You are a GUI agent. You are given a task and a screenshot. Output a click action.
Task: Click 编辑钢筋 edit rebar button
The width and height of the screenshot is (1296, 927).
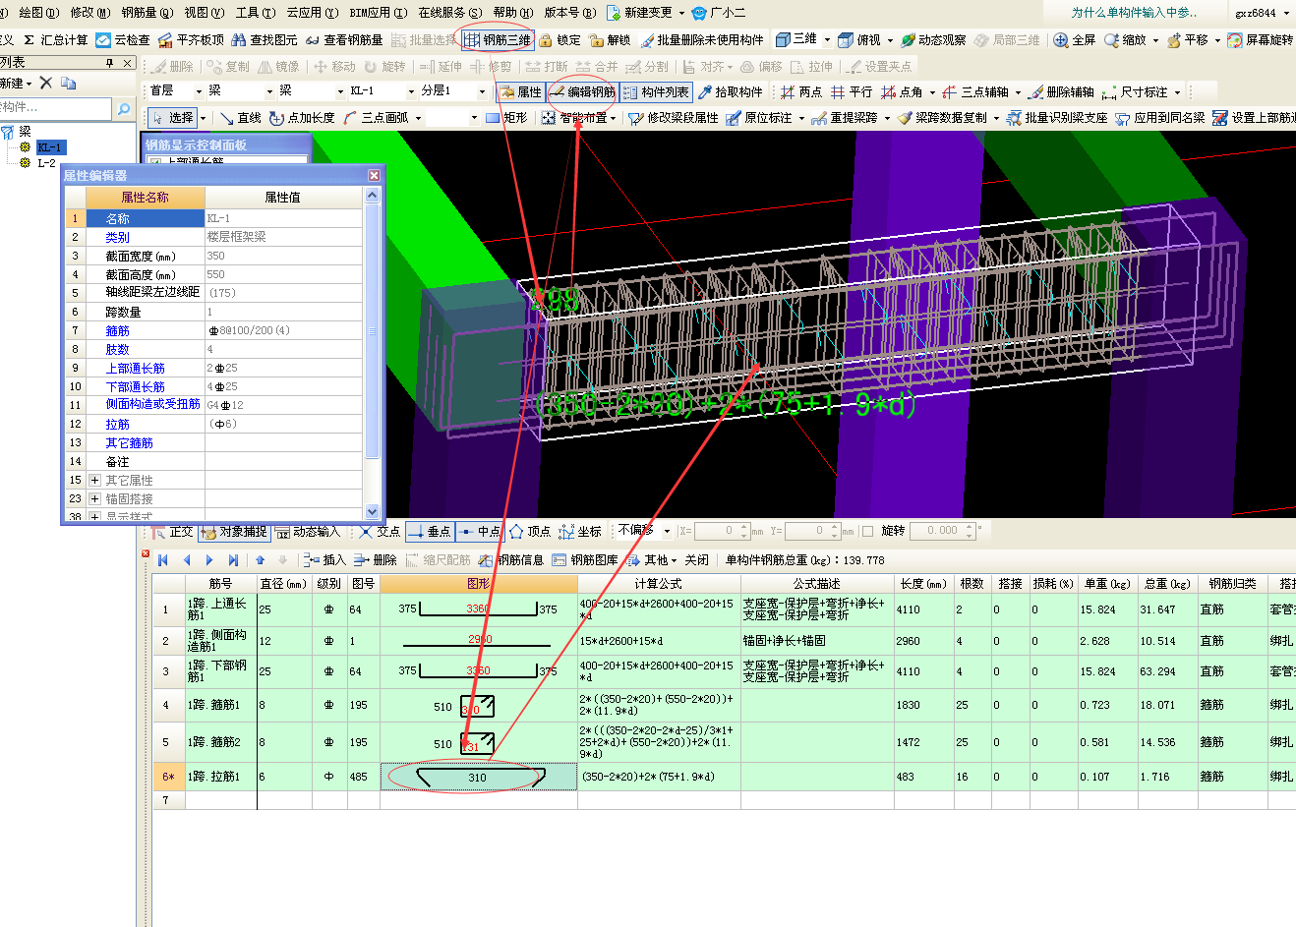[x=582, y=91]
